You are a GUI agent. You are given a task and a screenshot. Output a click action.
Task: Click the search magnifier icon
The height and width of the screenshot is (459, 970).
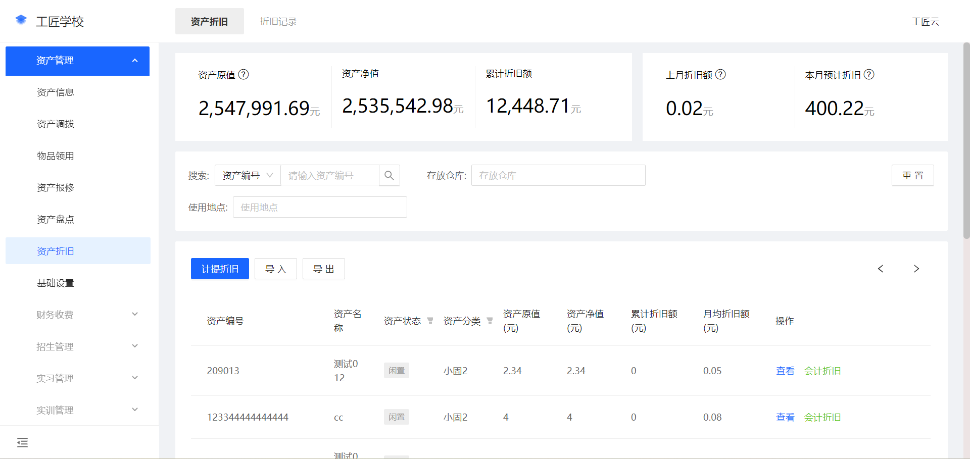click(x=389, y=175)
